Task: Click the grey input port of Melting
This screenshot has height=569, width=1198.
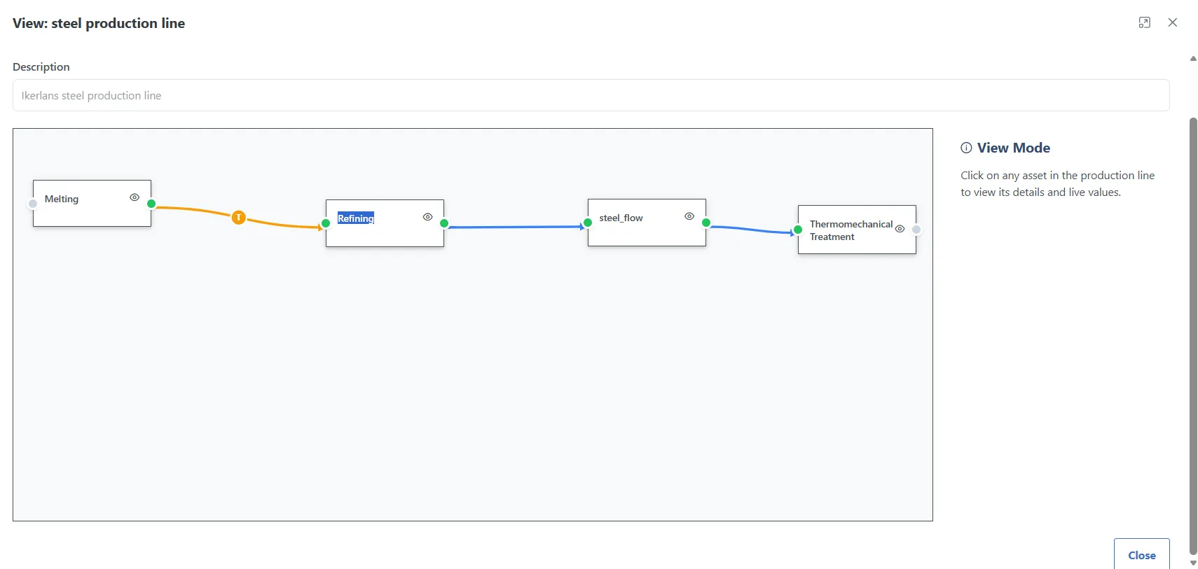Action: (33, 204)
